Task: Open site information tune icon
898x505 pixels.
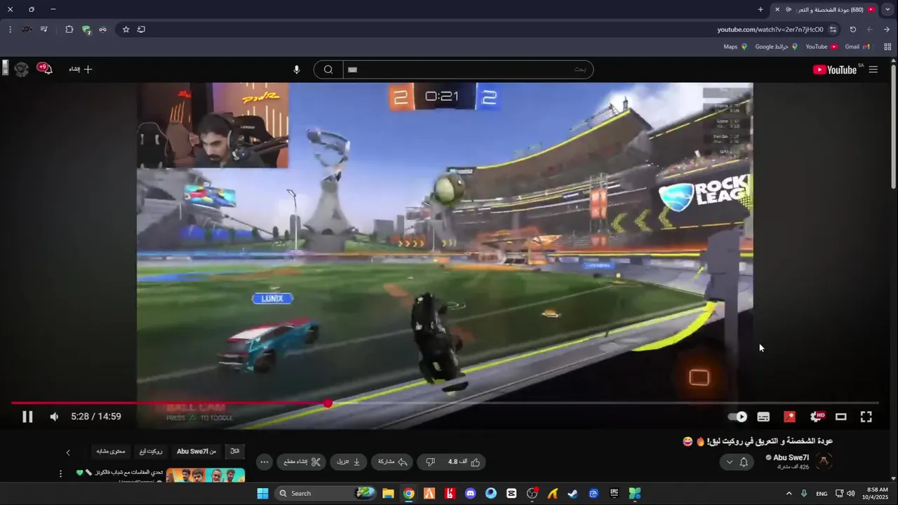Action: [833, 29]
